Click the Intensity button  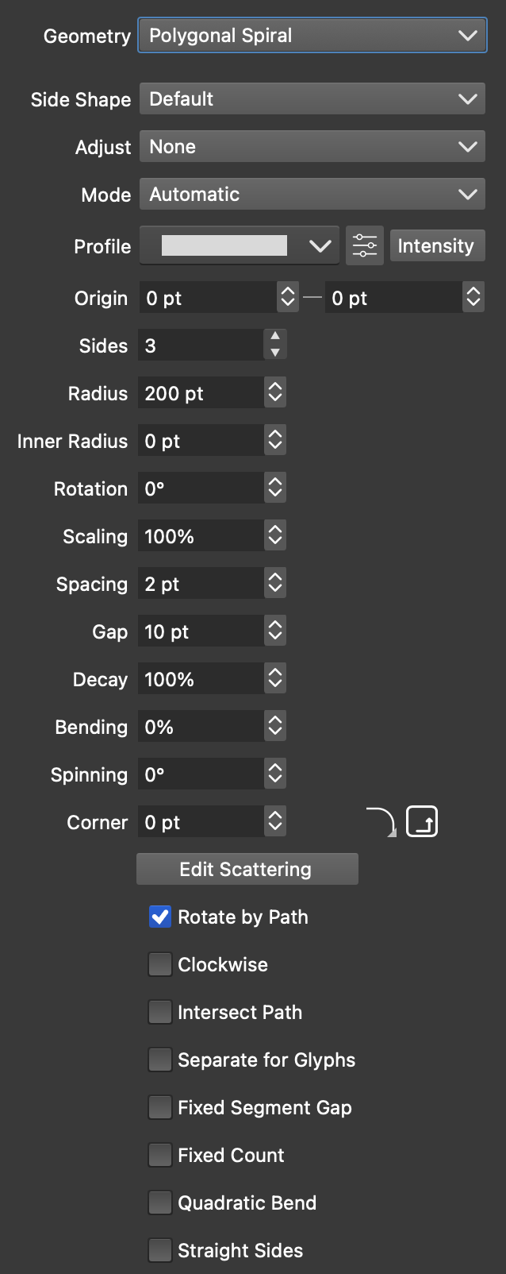click(x=436, y=245)
